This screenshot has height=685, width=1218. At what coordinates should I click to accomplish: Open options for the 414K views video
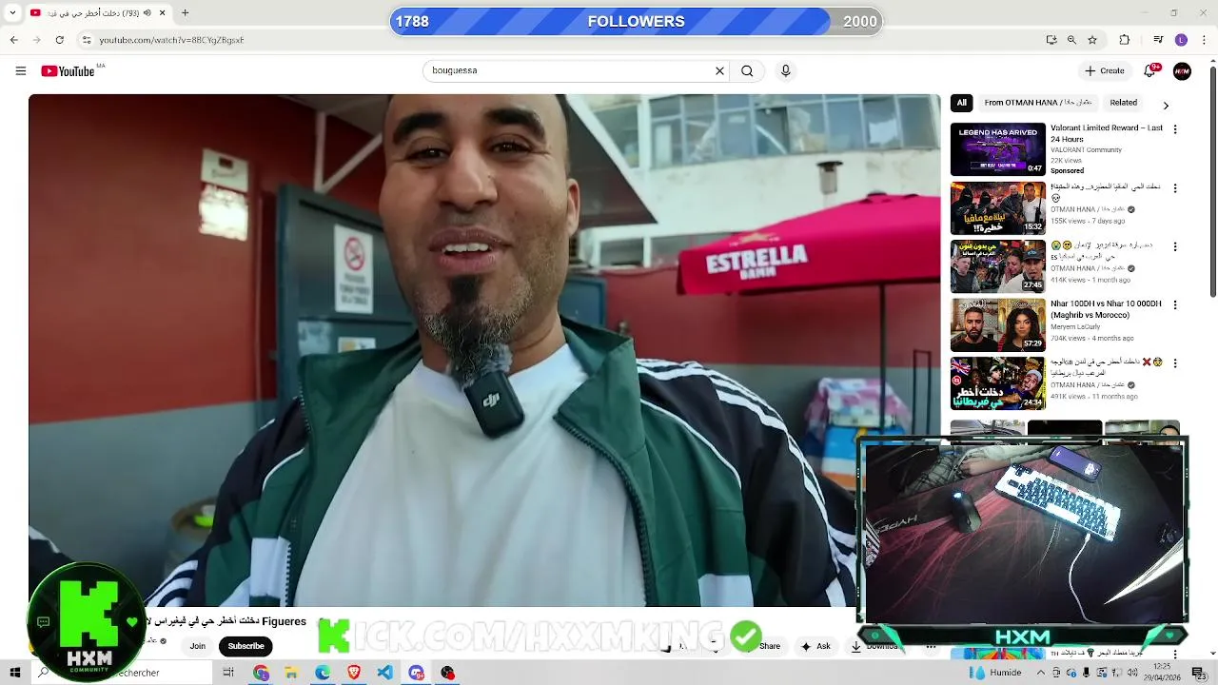tap(1175, 246)
